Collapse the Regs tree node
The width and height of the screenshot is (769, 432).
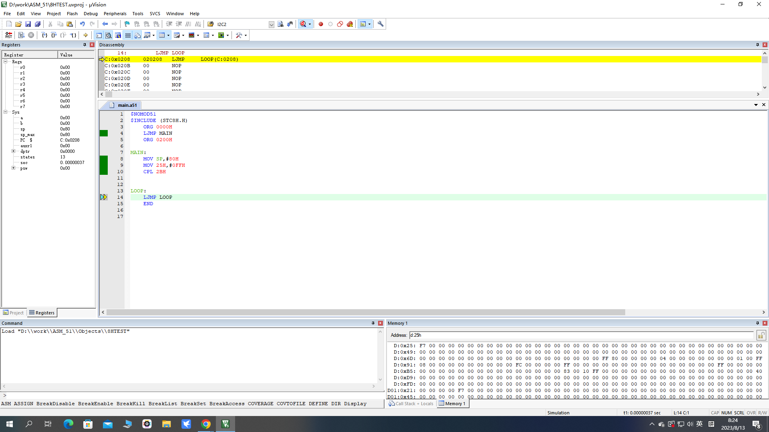click(6, 62)
